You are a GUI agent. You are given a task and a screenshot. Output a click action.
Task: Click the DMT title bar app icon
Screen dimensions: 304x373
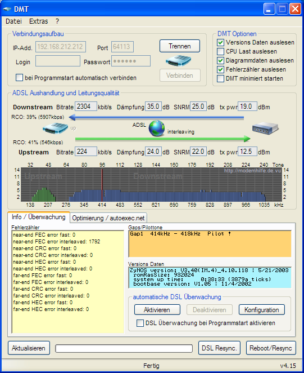(x=7, y=9)
